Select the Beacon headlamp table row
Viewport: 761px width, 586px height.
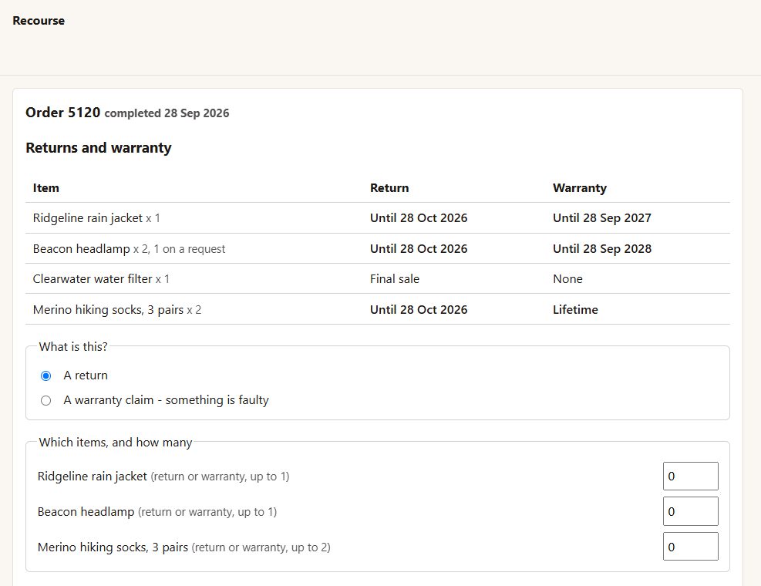(x=378, y=248)
